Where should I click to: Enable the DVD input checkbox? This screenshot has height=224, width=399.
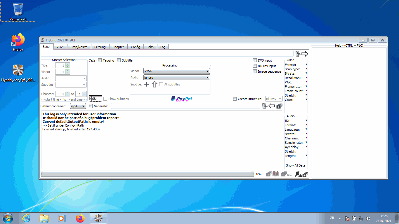tap(255, 60)
